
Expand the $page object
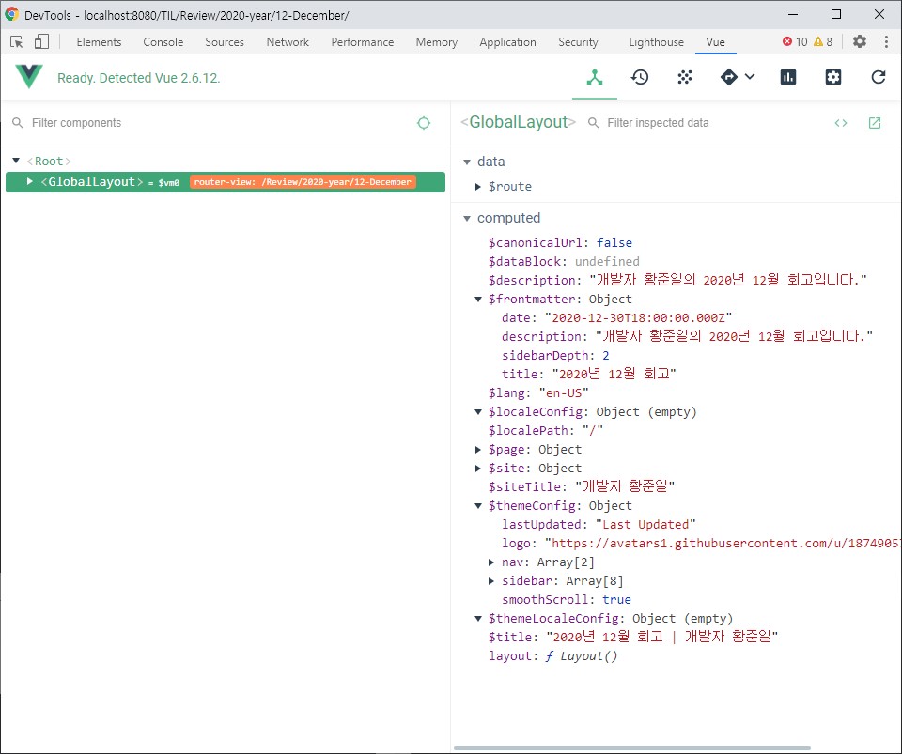coord(478,450)
